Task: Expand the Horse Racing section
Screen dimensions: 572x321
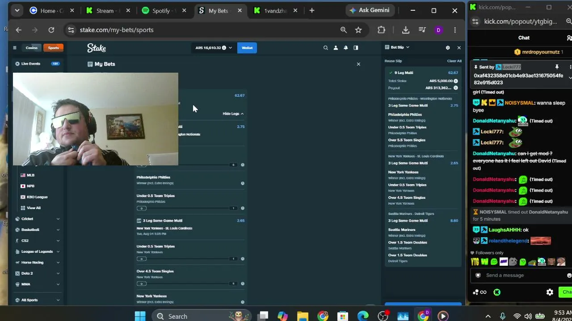Action: pos(37,263)
